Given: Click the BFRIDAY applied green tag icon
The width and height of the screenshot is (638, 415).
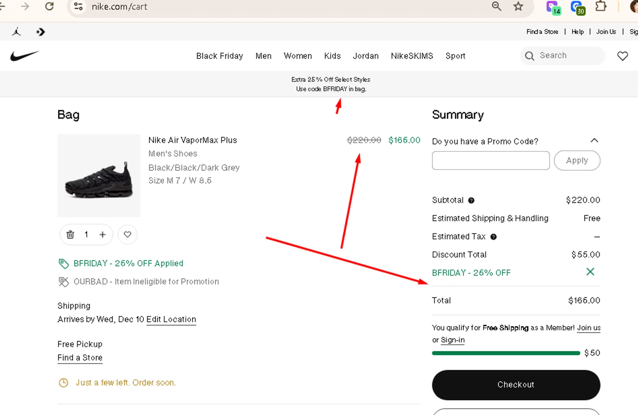Looking at the screenshot, I should 63,264.
